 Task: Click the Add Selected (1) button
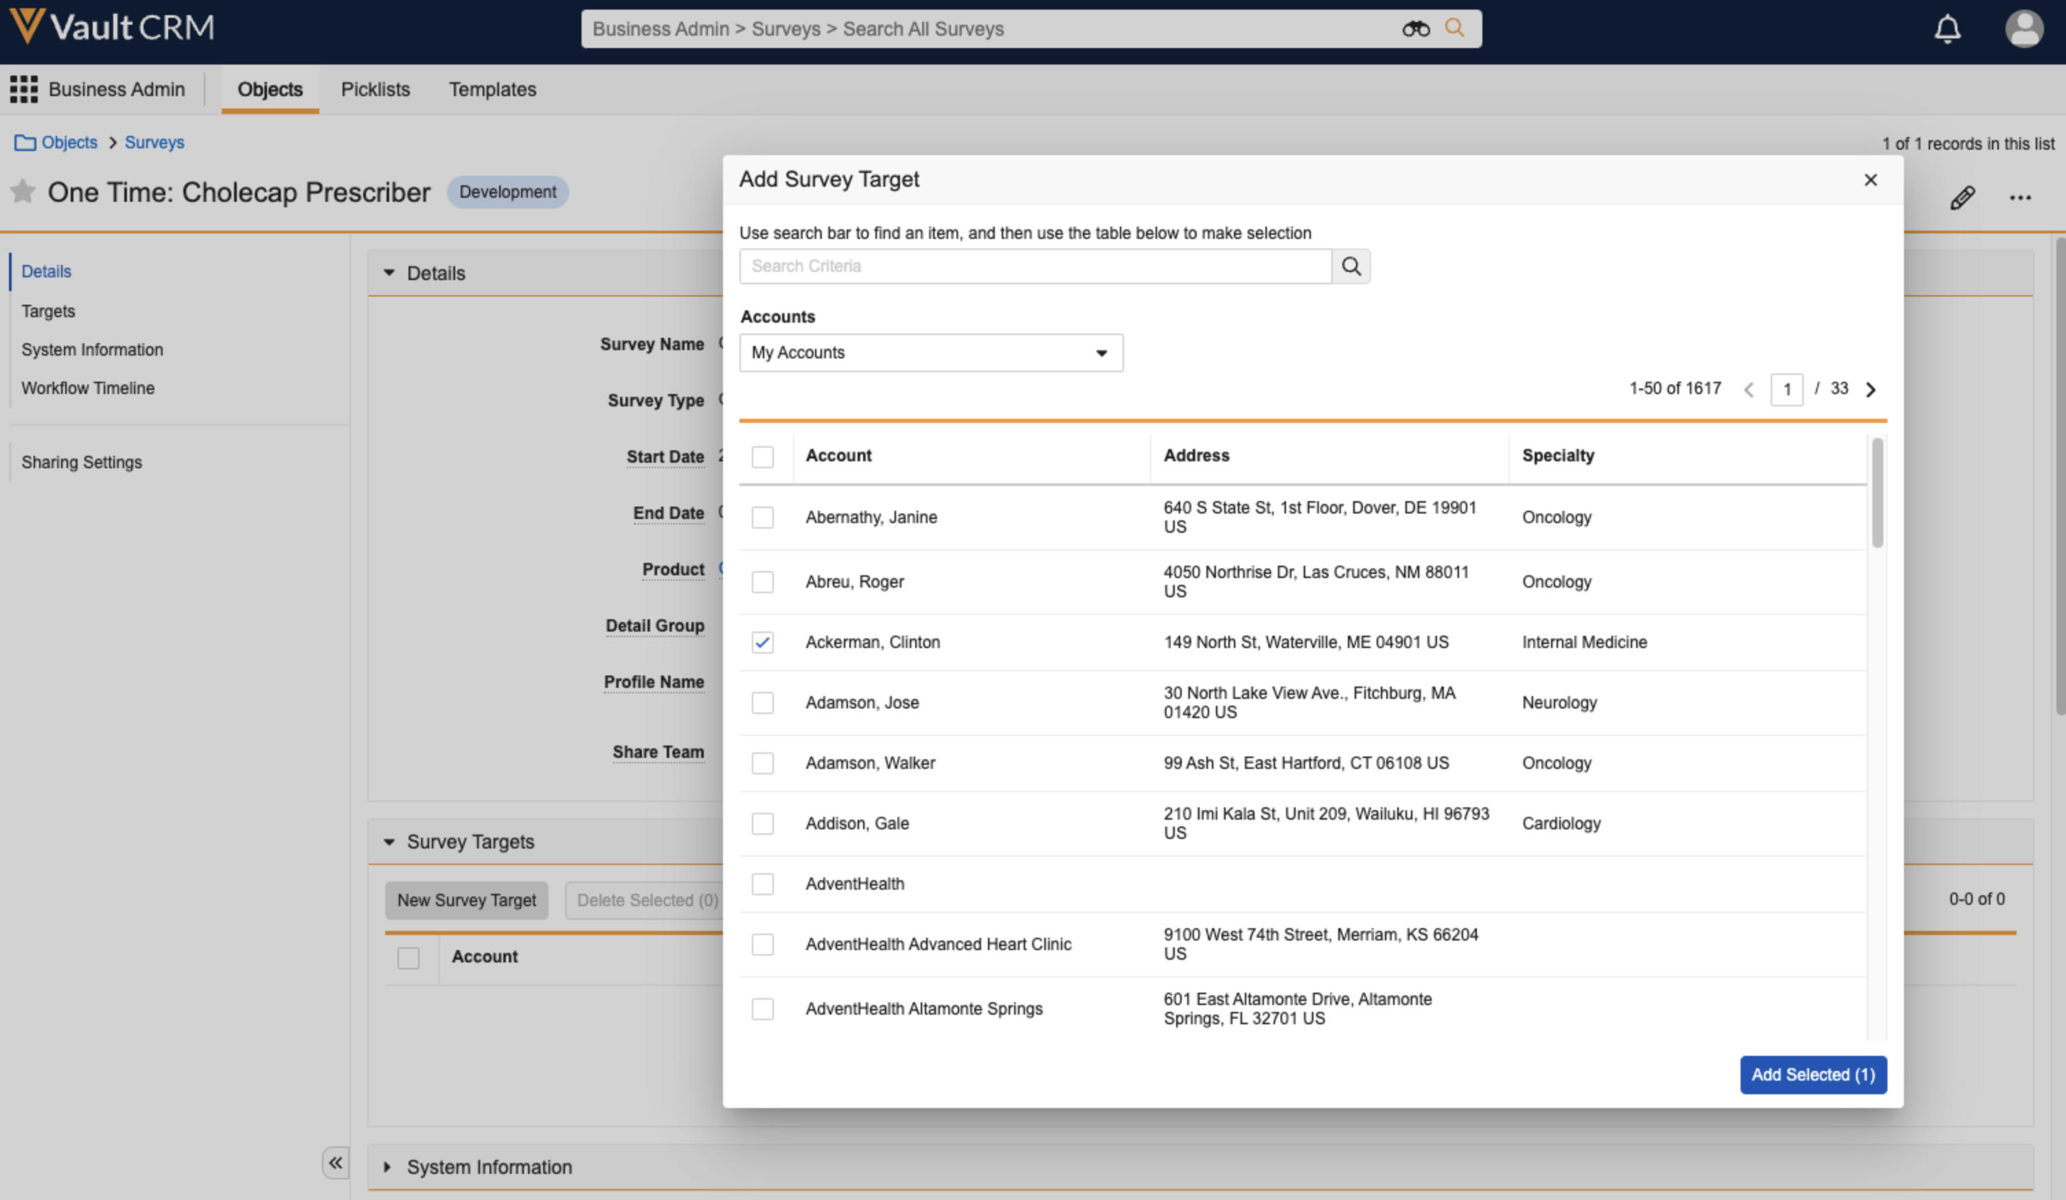[x=1813, y=1074]
